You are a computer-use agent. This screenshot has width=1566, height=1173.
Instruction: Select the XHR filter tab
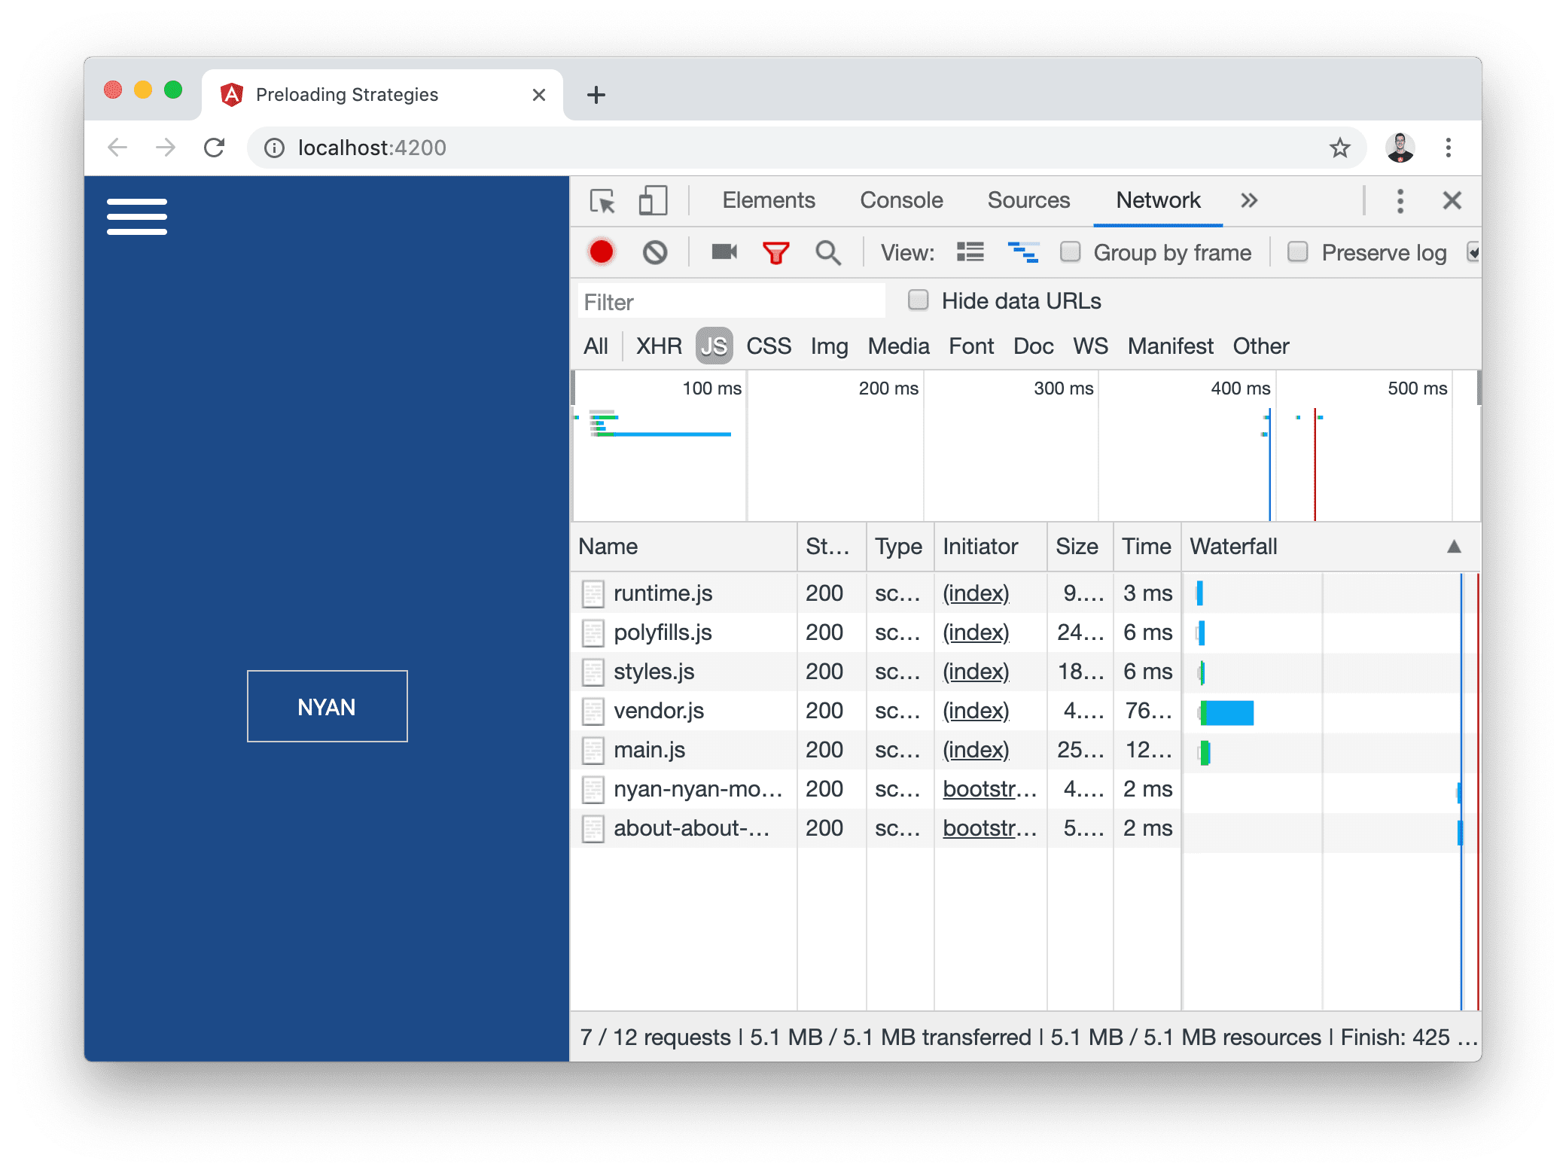point(660,345)
